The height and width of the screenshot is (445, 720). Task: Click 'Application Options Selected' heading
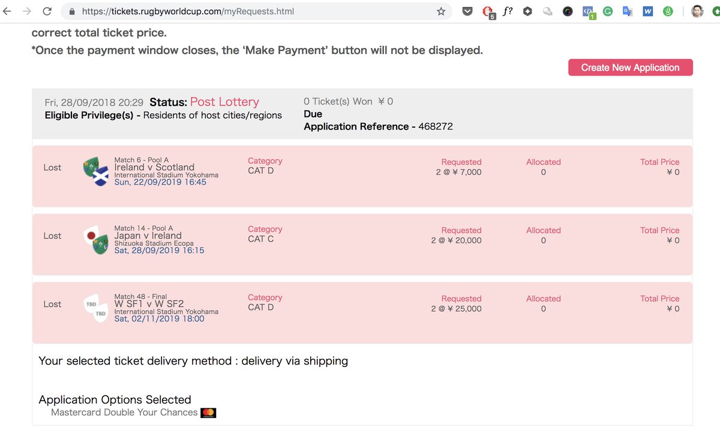tap(115, 399)
